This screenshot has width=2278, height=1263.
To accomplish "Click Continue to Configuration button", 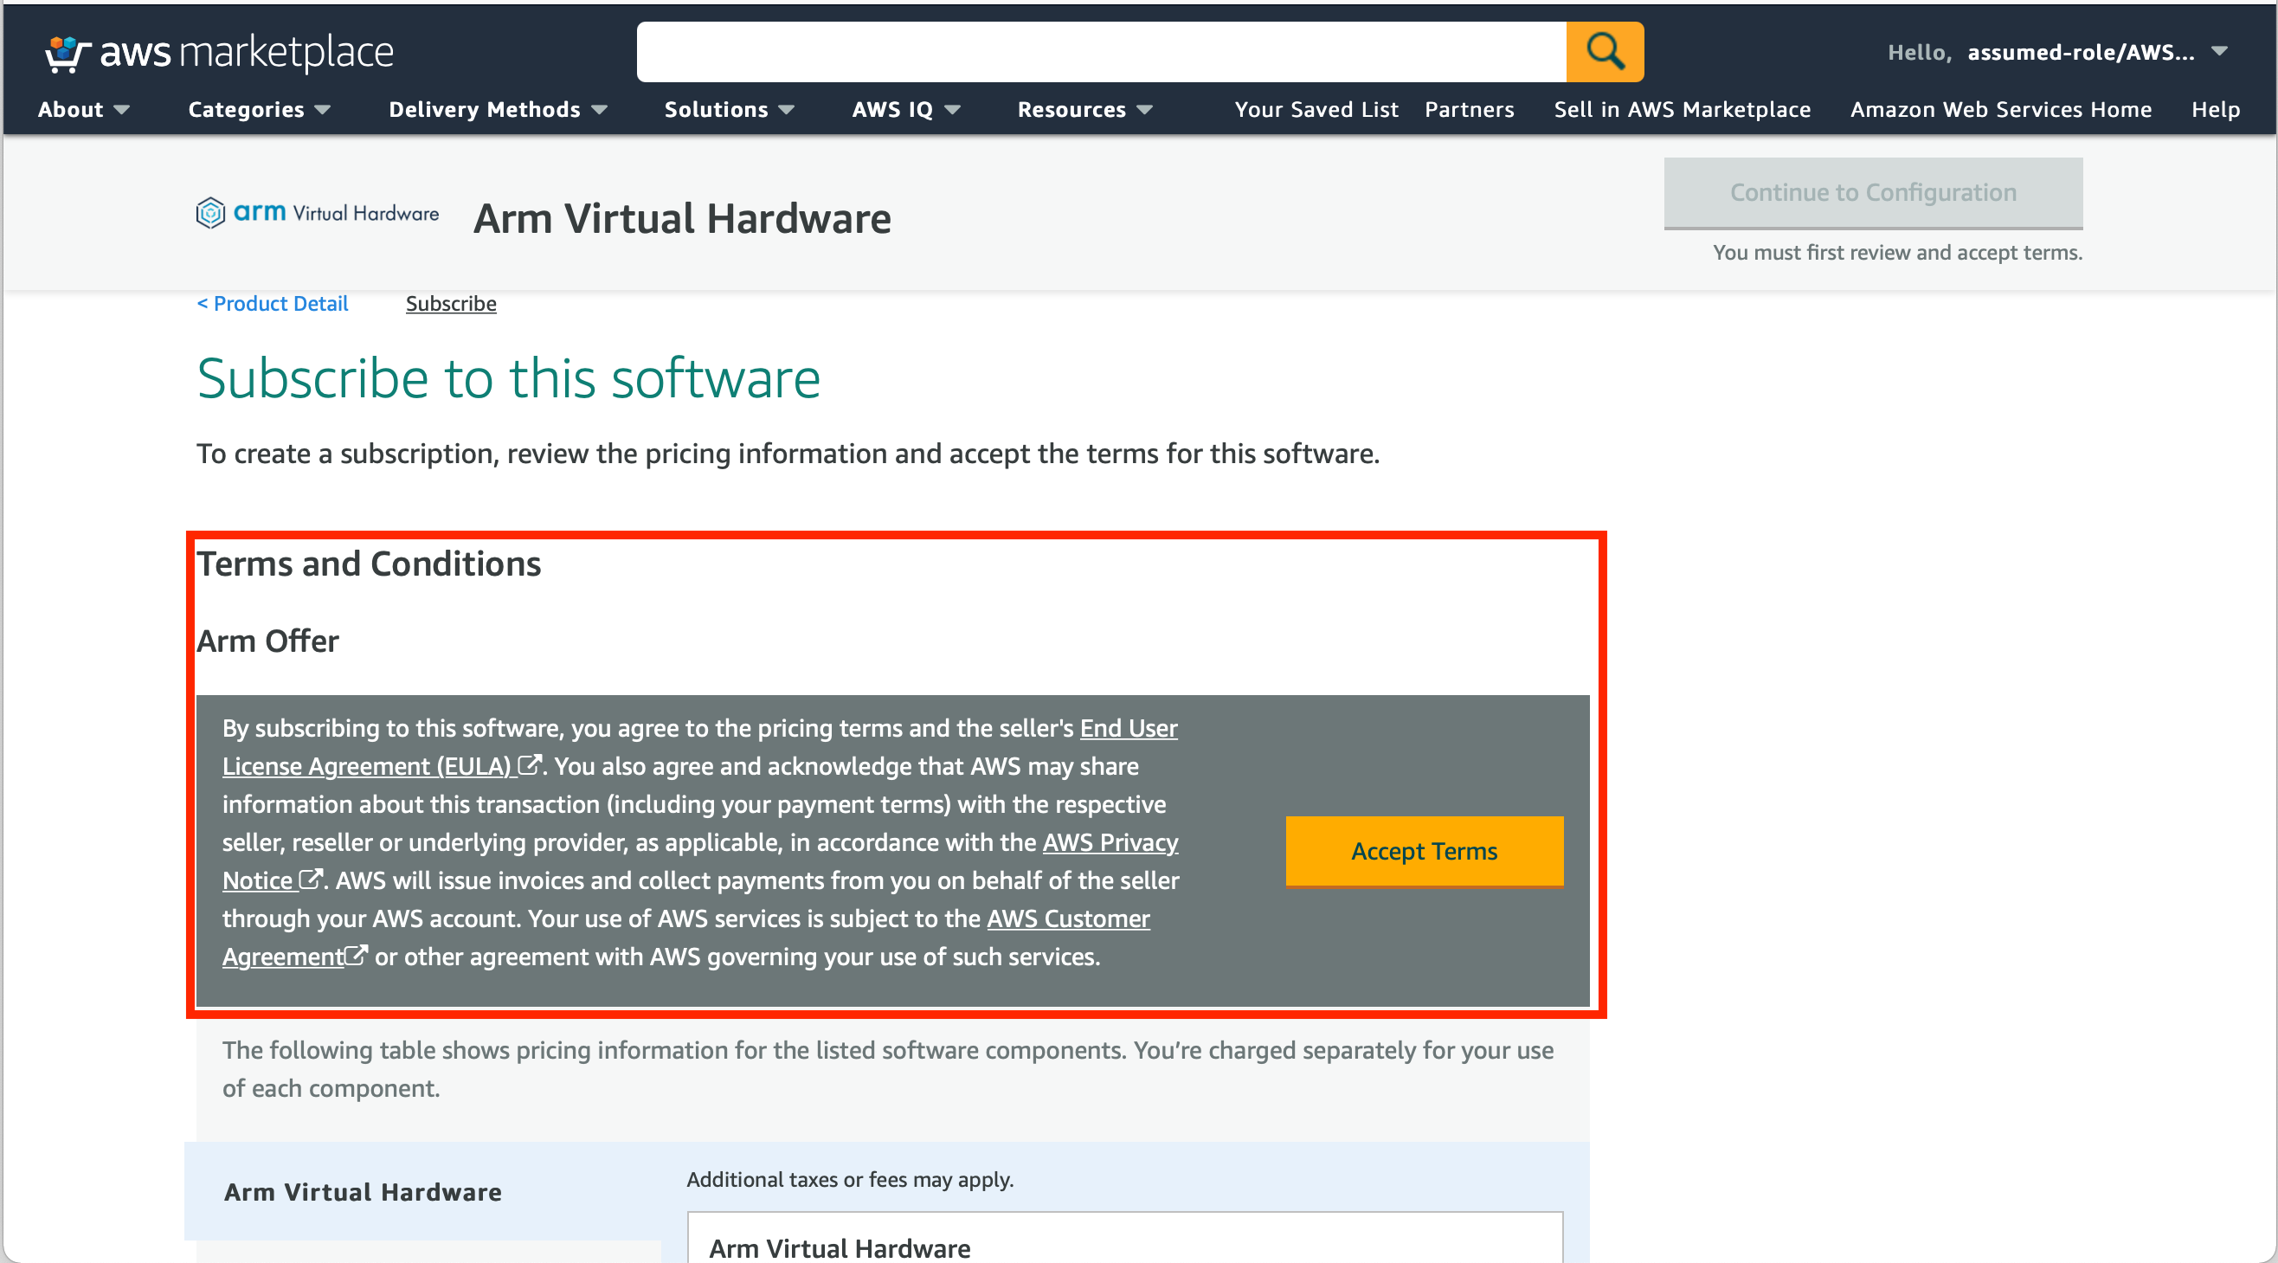I will coord(1872,193).
